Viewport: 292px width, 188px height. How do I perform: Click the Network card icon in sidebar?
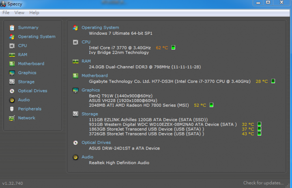click(12, 118)
